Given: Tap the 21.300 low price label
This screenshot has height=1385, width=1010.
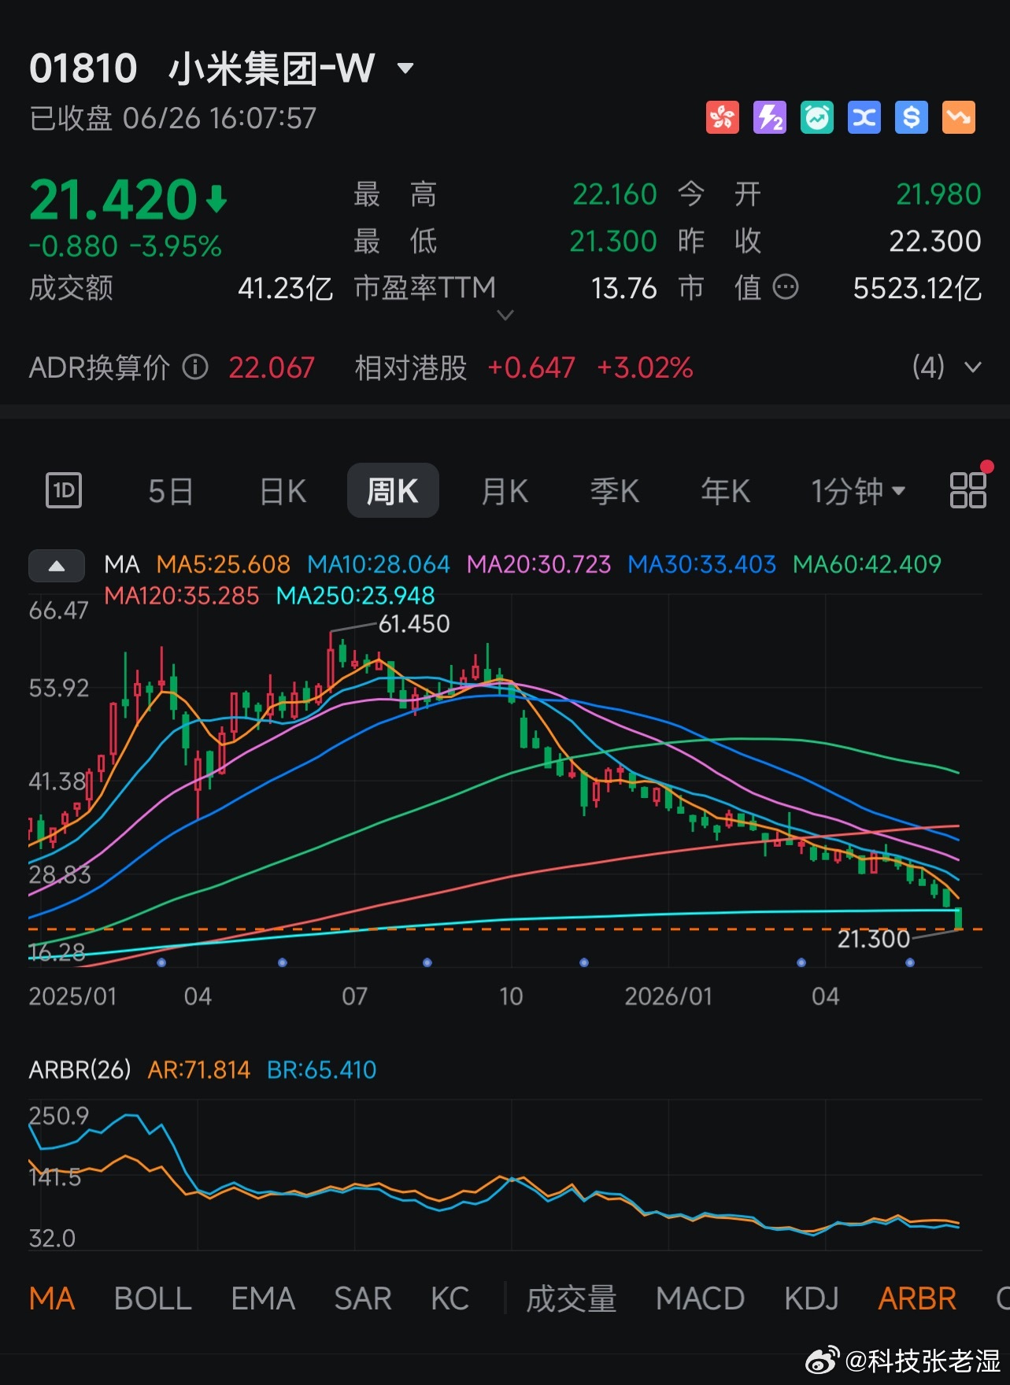Looking at the screenshot, I should [874, 939].
